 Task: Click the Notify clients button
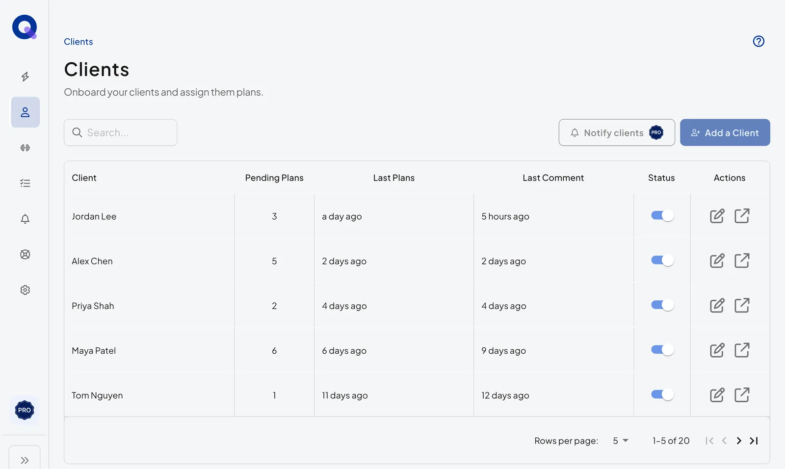[x=617, y=132]
